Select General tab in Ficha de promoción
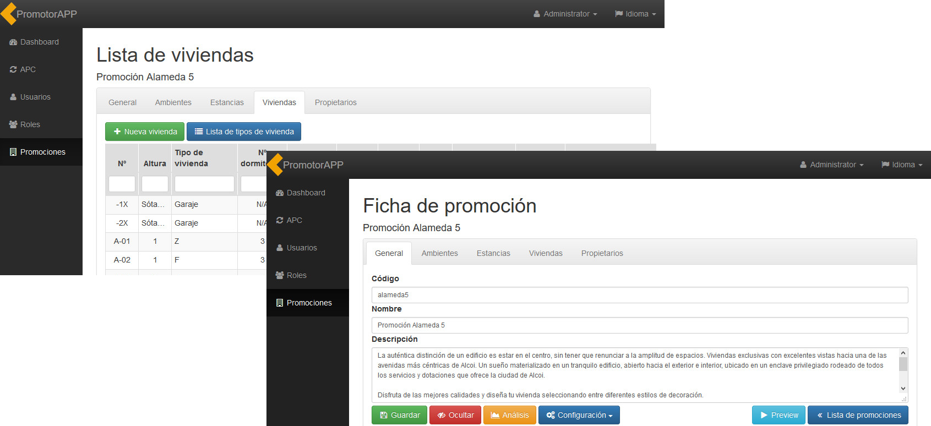The image size is (931, 426). [x=389, y=253]
